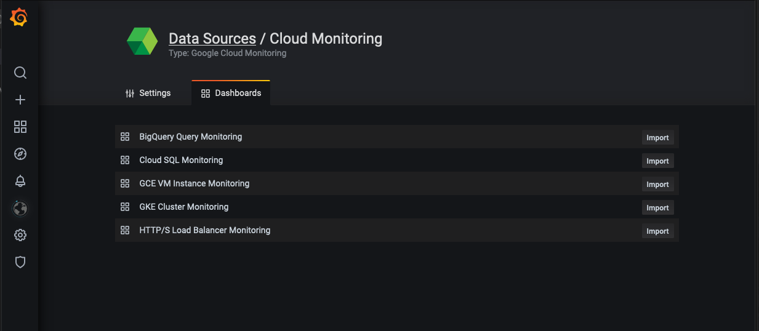Open Alerting bell icon
This screenshot has width=759, height=331.
click(20, 181)
